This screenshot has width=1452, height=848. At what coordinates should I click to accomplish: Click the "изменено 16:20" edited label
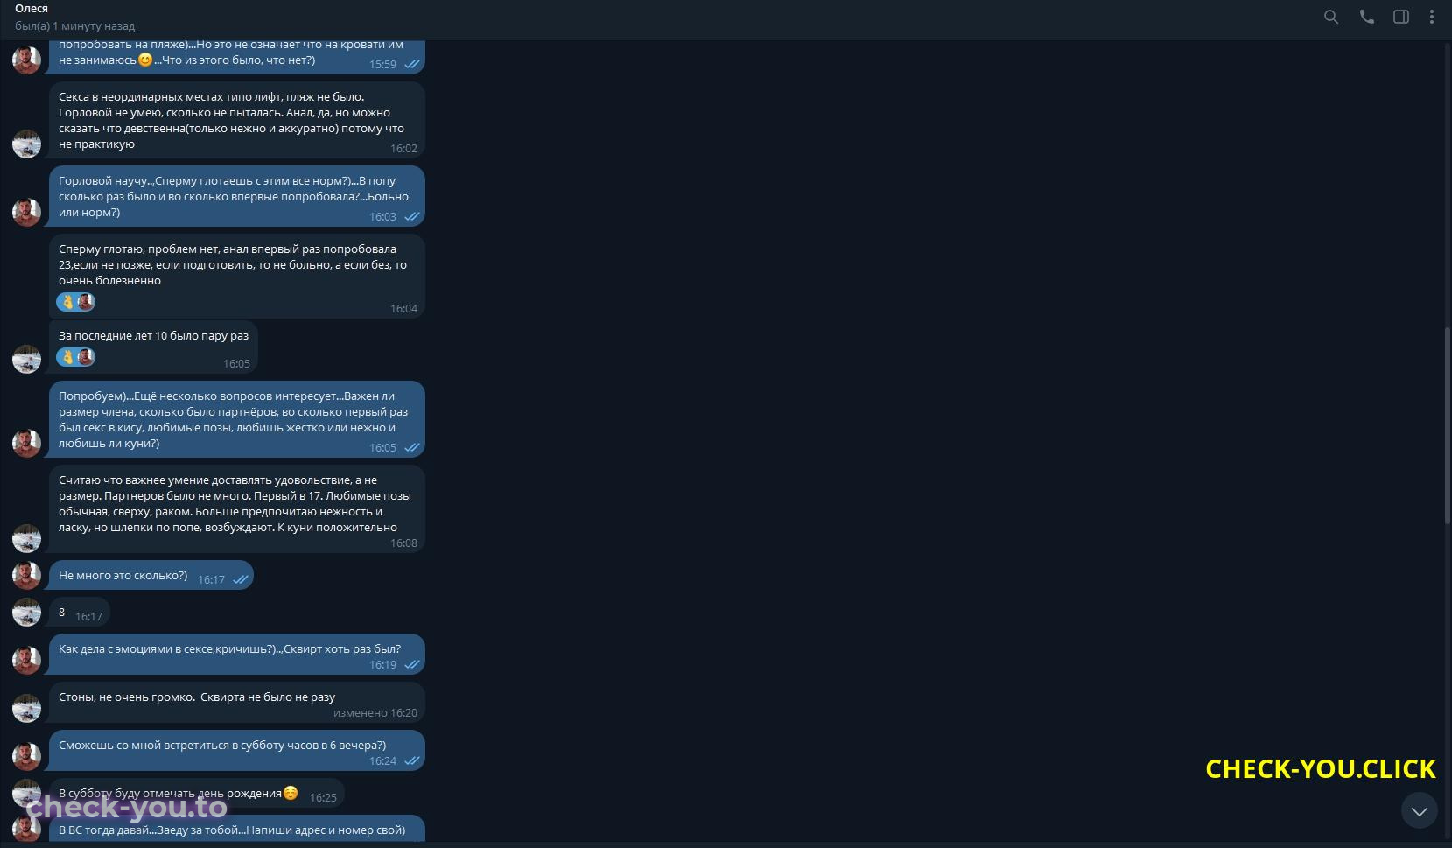(375, 713)
